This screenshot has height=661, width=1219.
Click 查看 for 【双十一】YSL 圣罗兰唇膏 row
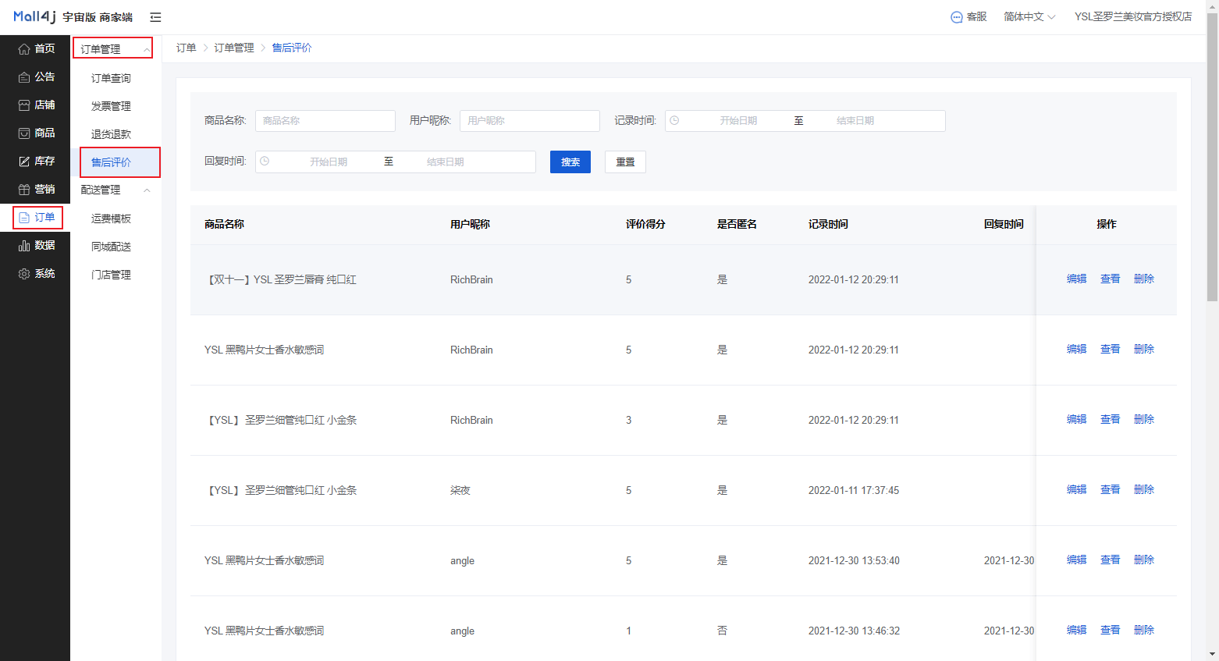pyautogui.click(x=1111, y=279)
